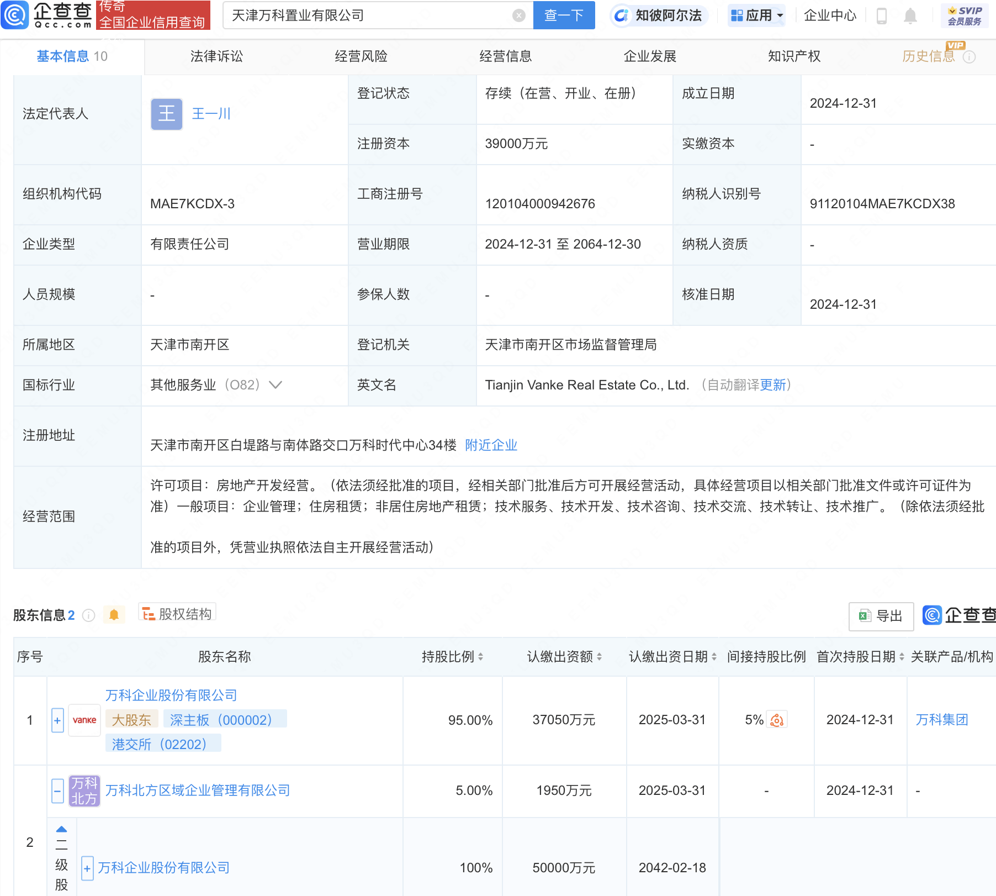This screenshot has width=996, height=896.
Task: Click the 企查查 logo beside export button
Action: [x=959, y=615]
